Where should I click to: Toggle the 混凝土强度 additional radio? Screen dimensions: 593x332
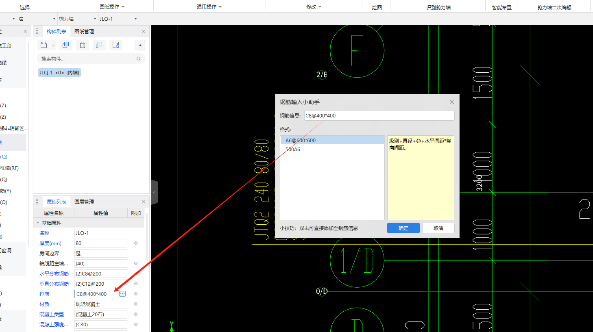click(136, 324)
